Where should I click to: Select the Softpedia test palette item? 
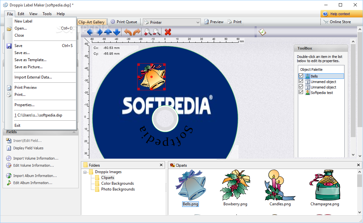(x=322, y=93)
